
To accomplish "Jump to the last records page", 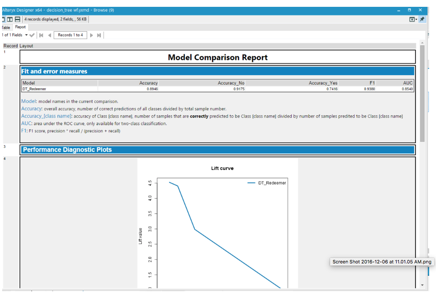I will 99,35.
